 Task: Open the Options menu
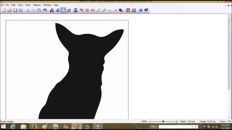click(37, 5)
